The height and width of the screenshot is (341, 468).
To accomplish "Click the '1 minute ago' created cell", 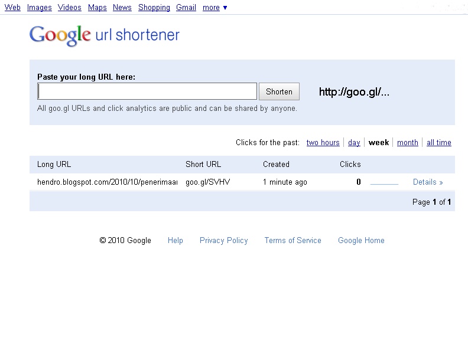I will [x=285, y=182].
